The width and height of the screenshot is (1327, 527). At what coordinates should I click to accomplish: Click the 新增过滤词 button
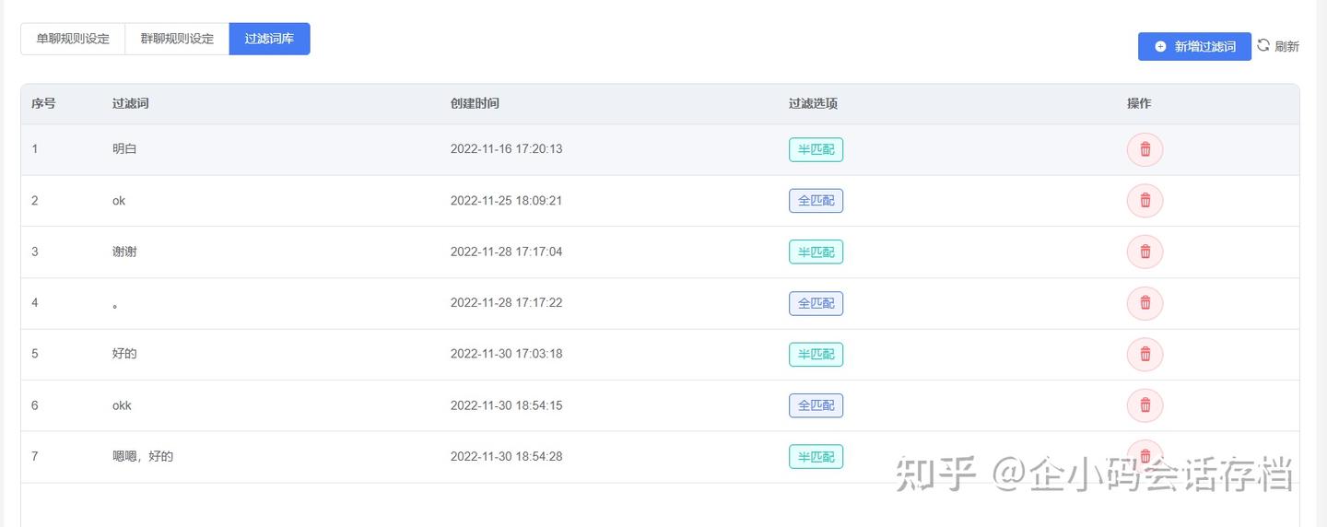click(1194, 46)
